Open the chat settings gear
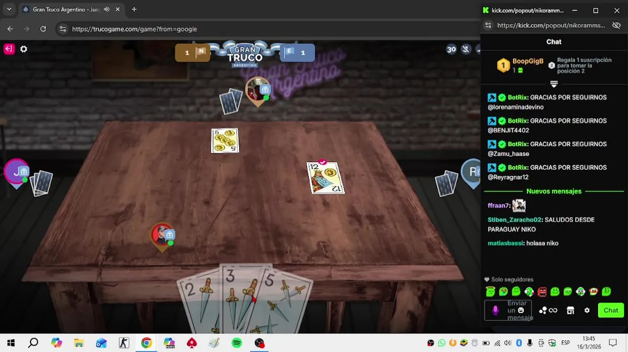The image size is (628, 352). pos(587,310)
